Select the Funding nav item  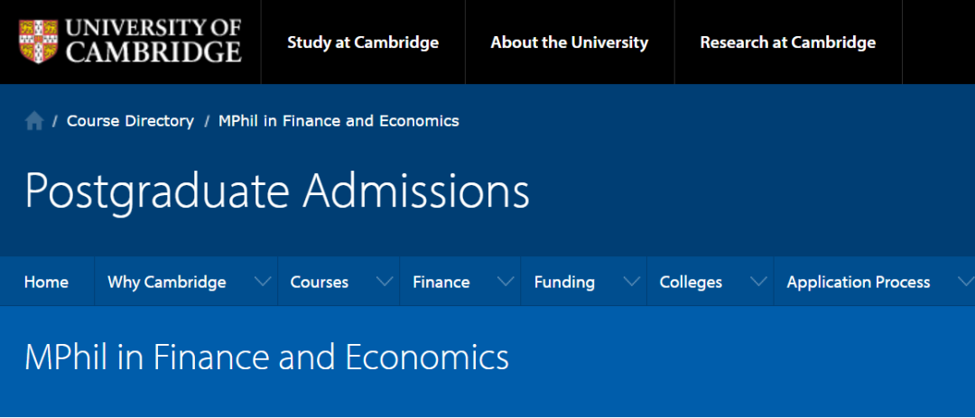pyautogui.click(x=564, y=283)
